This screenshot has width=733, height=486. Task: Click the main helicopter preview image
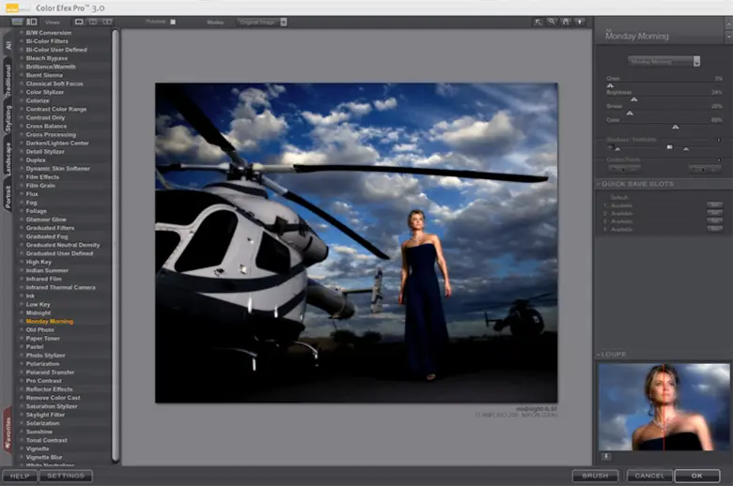click(x=356, y=243)
